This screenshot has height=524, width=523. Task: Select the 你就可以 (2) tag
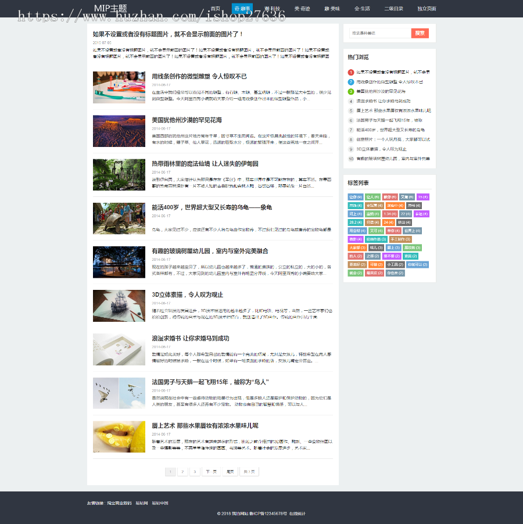417,265
